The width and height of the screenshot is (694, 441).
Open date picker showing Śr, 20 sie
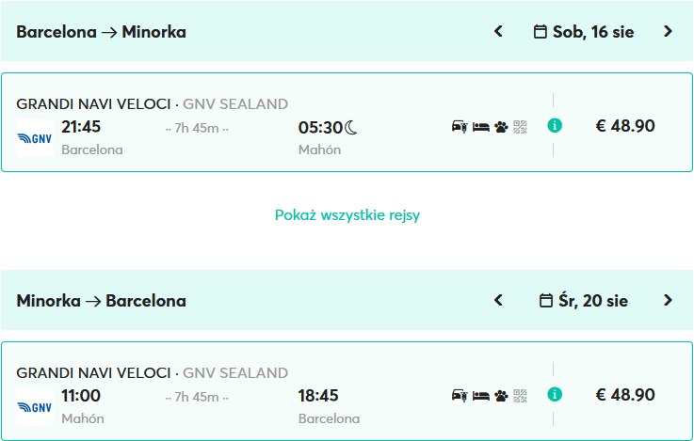pyautogui.click(x=584, y=301)
